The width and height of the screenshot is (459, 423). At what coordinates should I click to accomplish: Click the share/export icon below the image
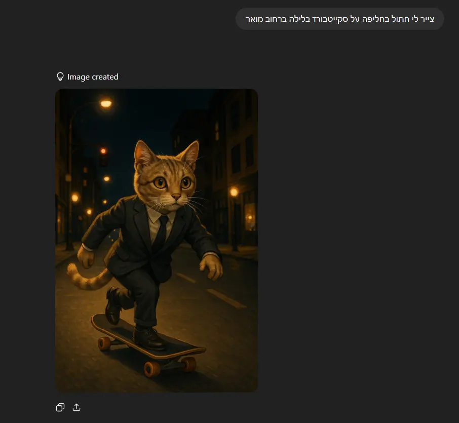(x=77, y=407)
